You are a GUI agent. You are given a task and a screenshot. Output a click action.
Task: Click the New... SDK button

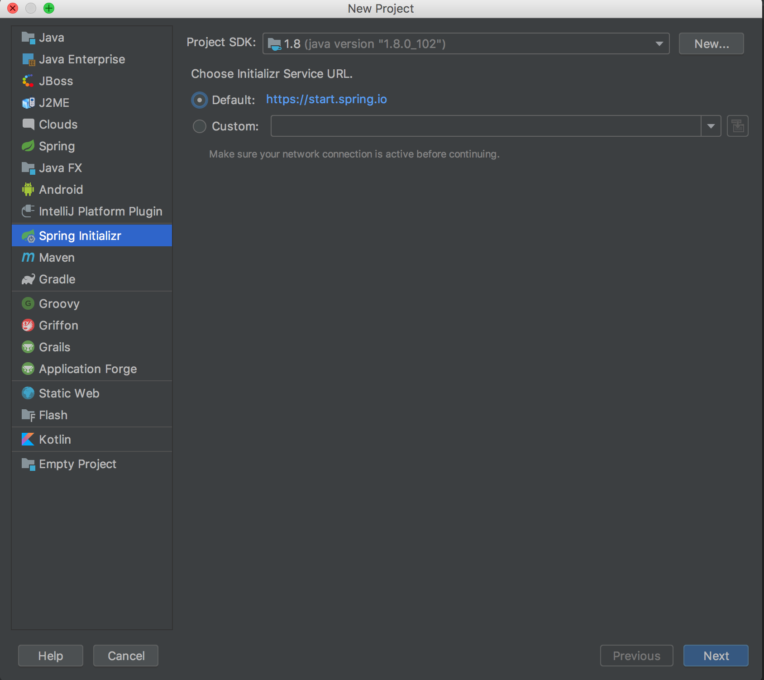click(711, 43)
